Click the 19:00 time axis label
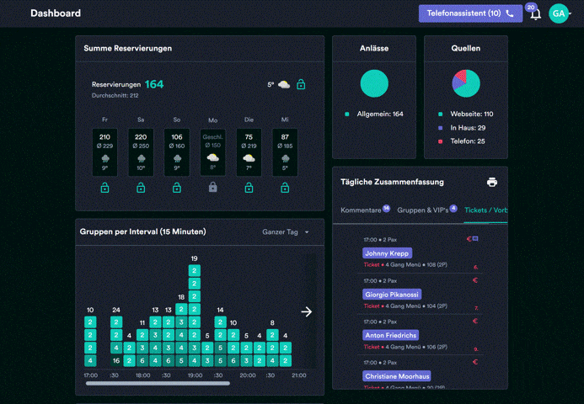The image size is (584, 404). (x=195, y=375)
